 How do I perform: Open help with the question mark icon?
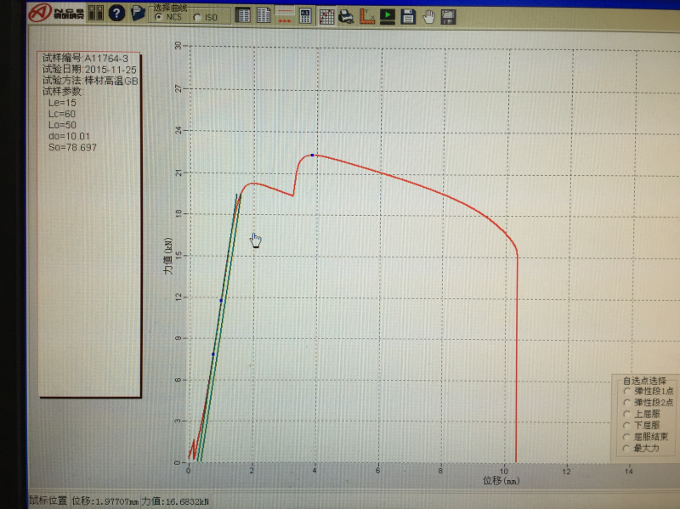point(116,14)
